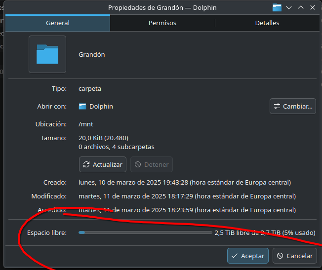Click the Creado date "lunes, 10 de marzo de 2025 19:43:28"

click(x=133, y=182)
